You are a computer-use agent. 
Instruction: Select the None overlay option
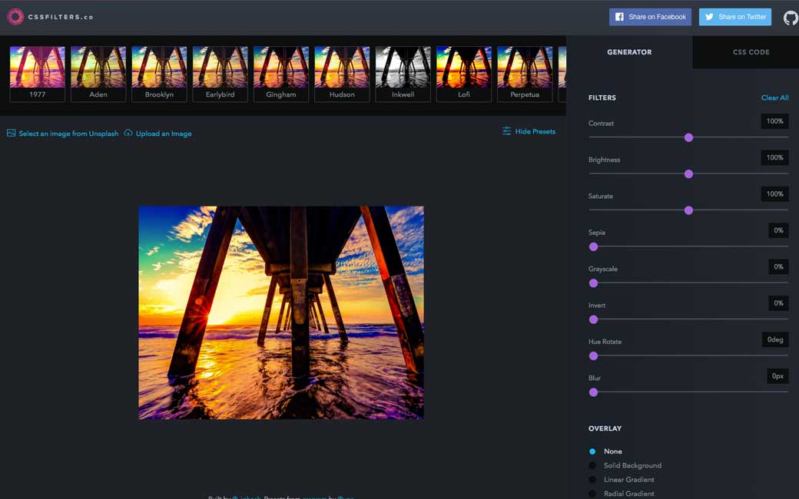[x=592, y=451]
